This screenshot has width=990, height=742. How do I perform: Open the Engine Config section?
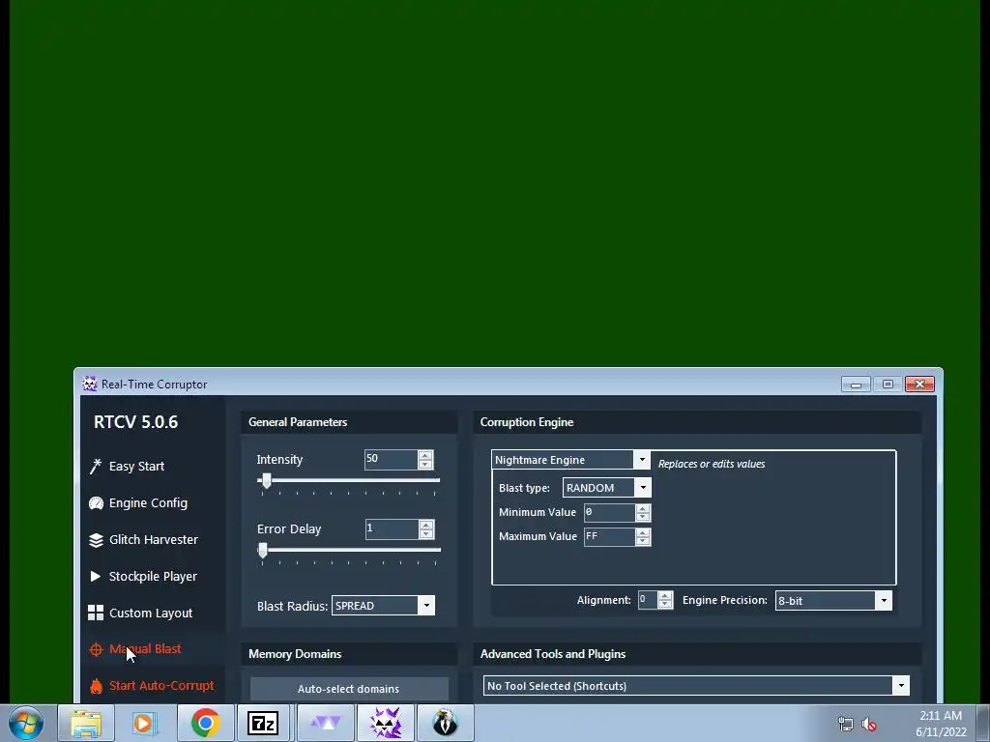[148, 502]
